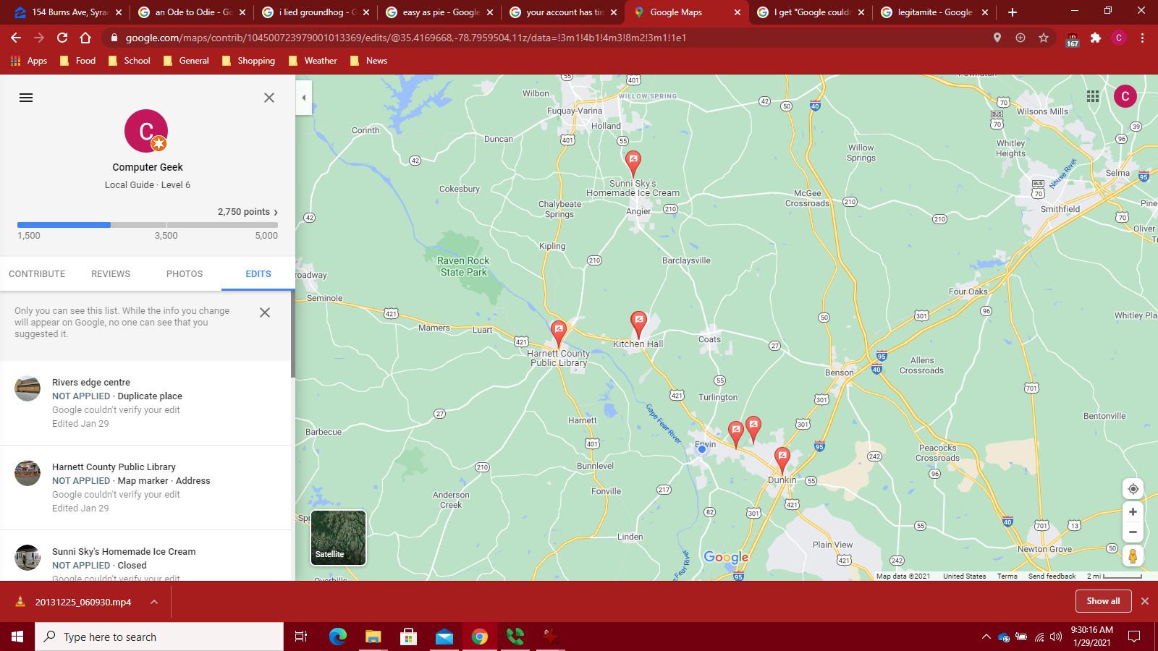Click Harnett County Public Library list thumbnail
The image size is (1158, 651).
(28, 473)
